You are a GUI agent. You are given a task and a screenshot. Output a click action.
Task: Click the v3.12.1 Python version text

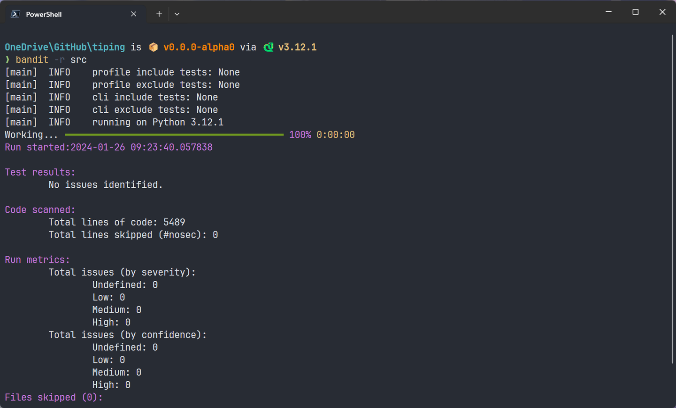pos(298,47)
